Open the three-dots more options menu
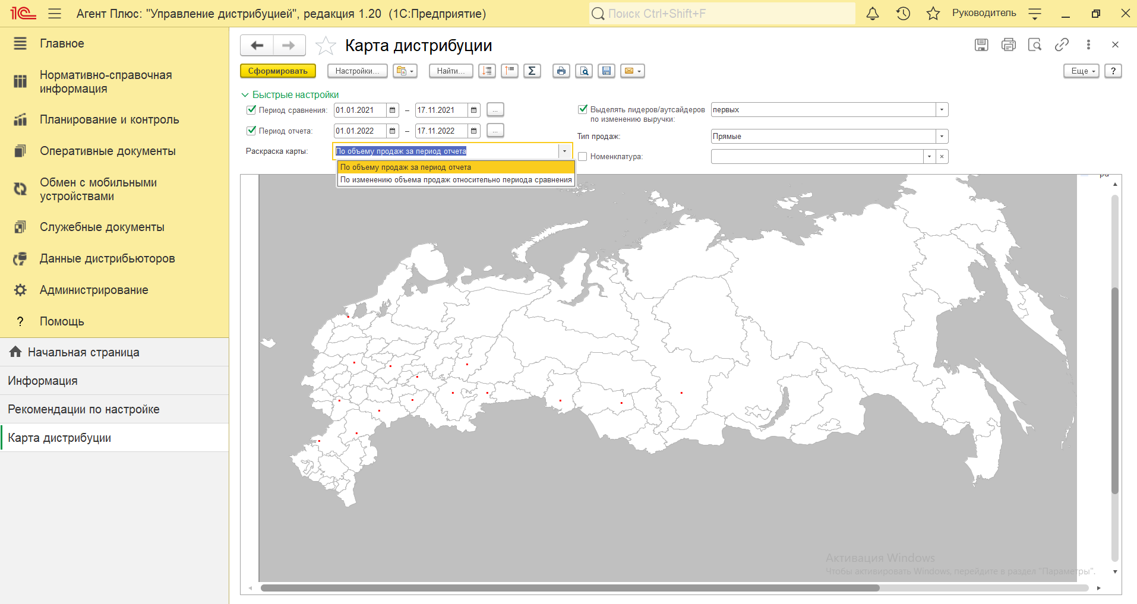This screenshot has width=1137, height=604. tap(1088, 45)
